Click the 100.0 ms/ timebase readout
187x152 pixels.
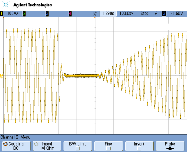(x=126, y=14)
